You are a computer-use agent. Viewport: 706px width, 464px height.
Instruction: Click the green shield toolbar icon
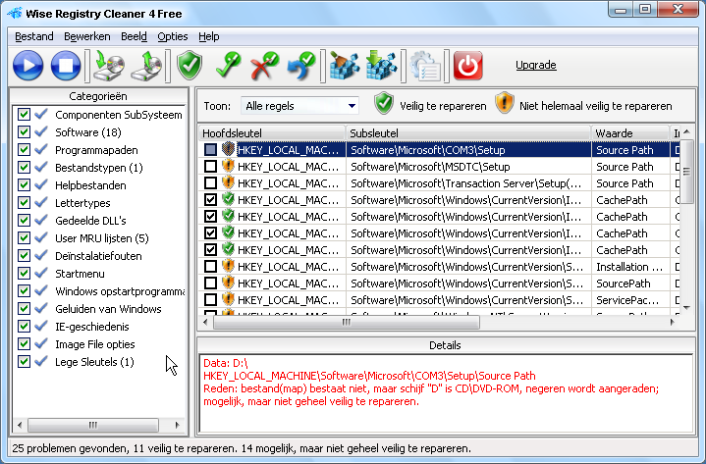[190, 66]
